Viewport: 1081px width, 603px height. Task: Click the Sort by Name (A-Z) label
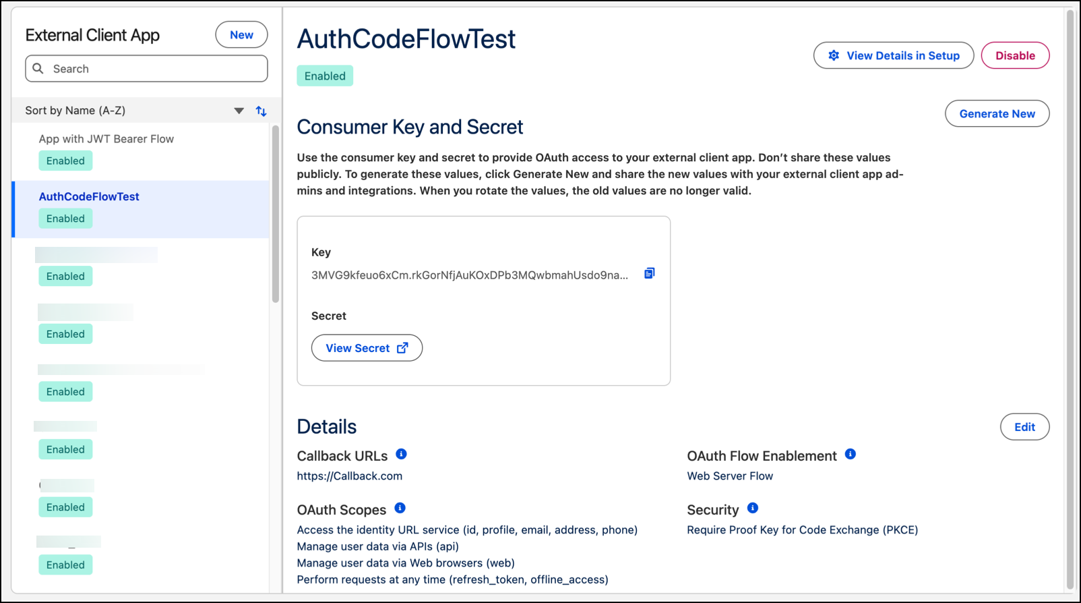pyautogui.click(x=75, y=111)
